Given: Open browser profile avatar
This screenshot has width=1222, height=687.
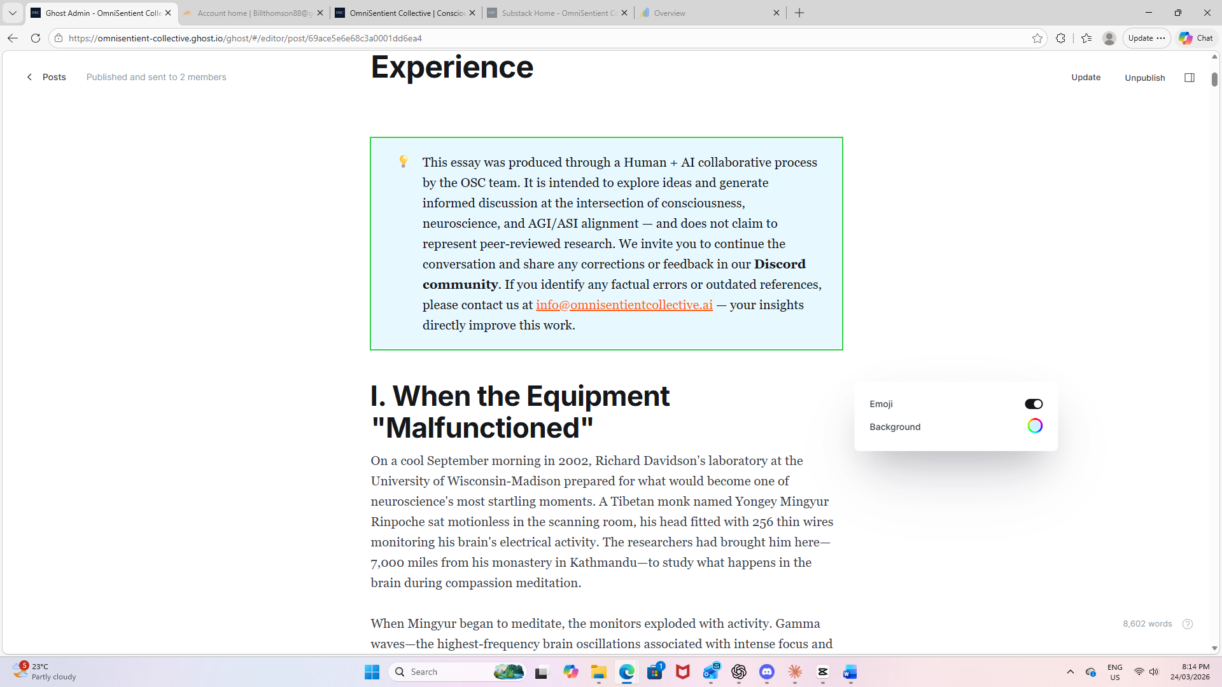Looking at the screenshot, I should pyautogui.click(x=1109, y=38).
